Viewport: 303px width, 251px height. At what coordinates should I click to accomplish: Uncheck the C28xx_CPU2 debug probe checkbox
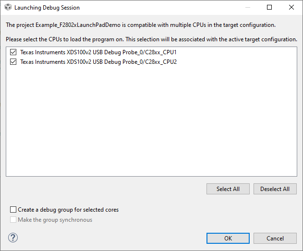(x=13, y=62)
